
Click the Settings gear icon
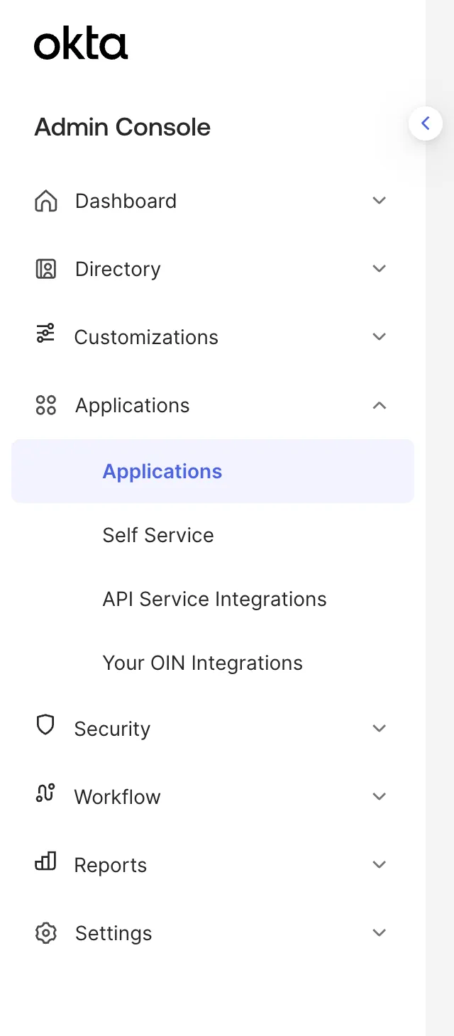(46, 933)
